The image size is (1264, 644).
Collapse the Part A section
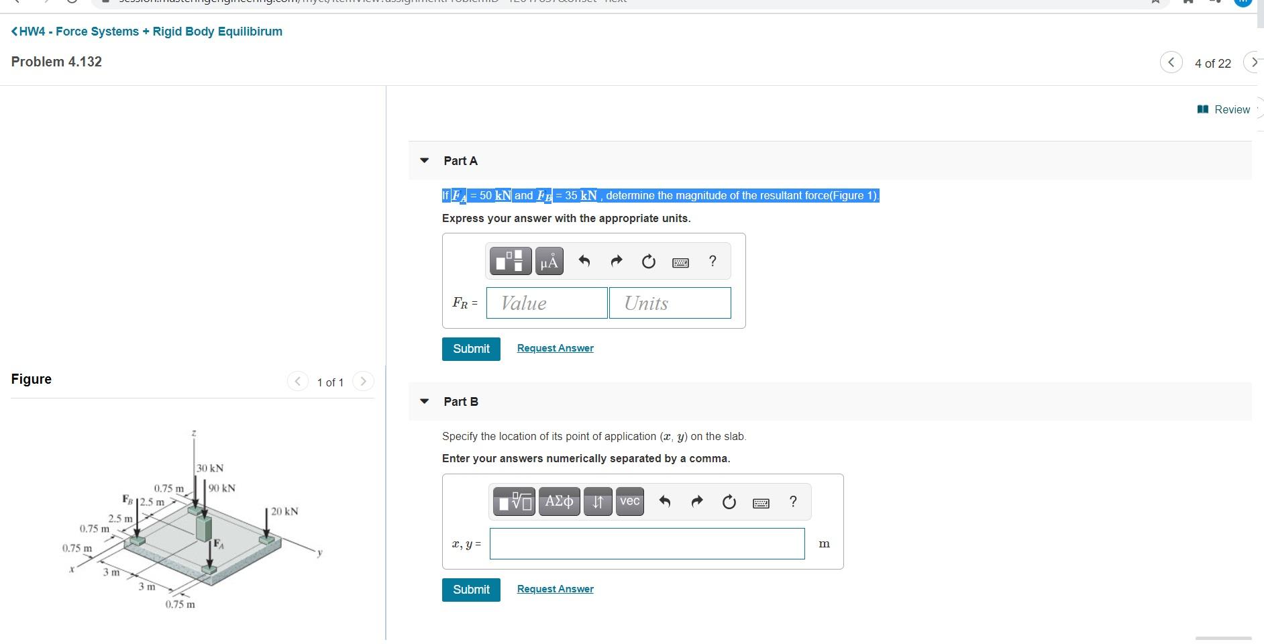click(x=424, y=160)
